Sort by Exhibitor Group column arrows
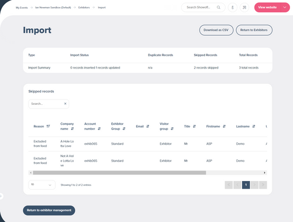The height and width of the screenshot is (222, 293). pos(124,129)
